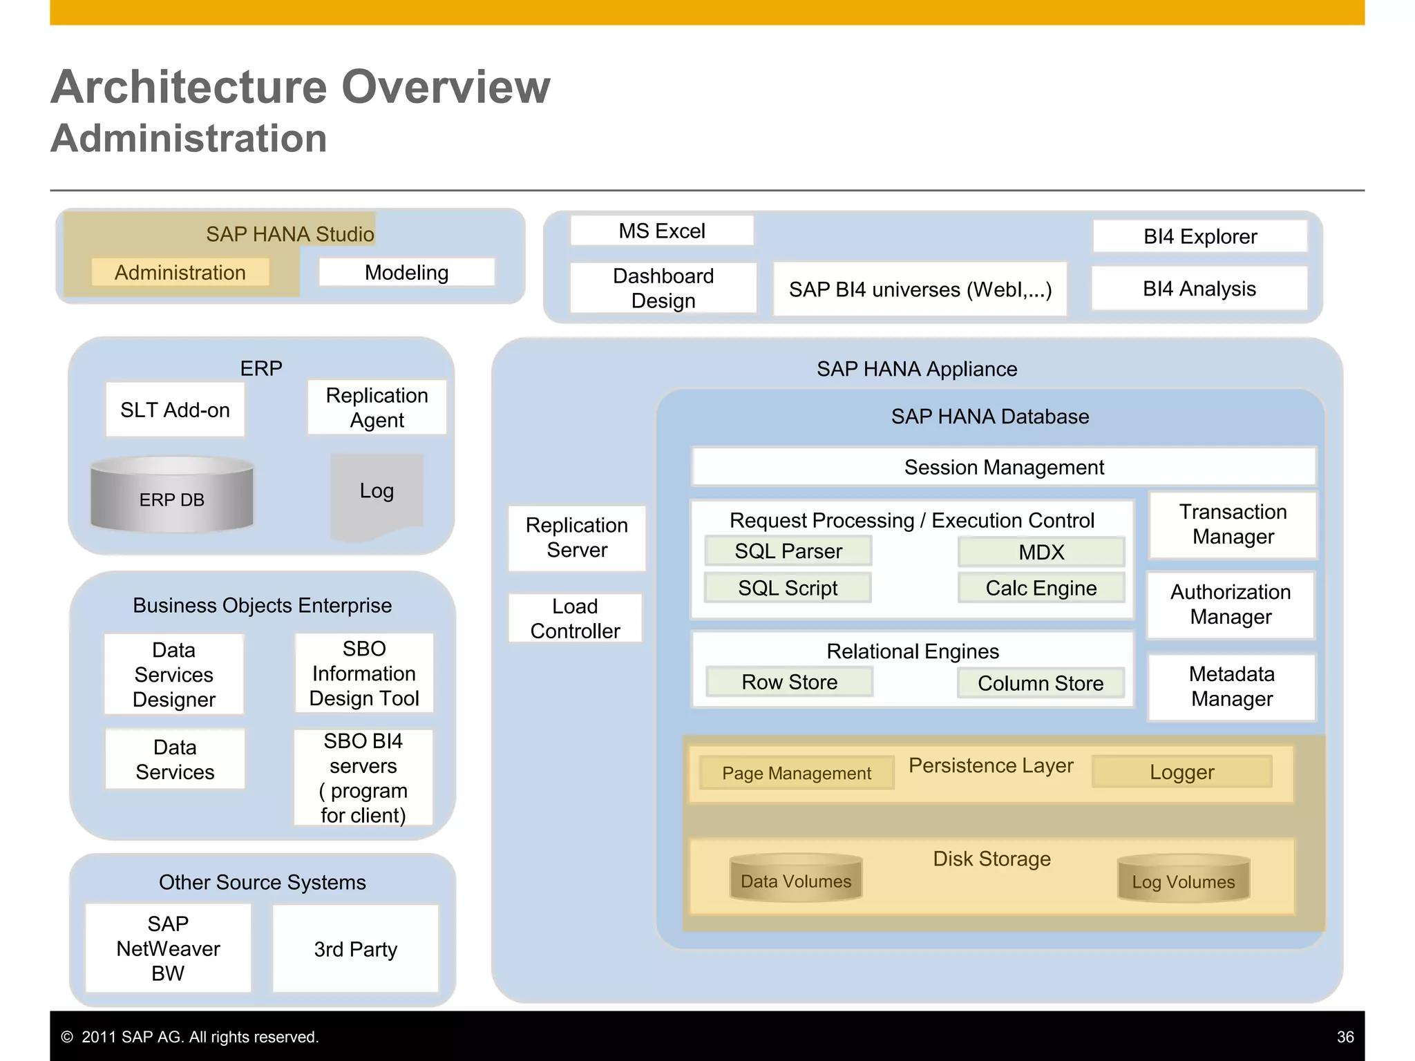The width and height of the screenshot is (1415, 1061).
Task: Click the ERP DB cylinder icon
Action: pos(172,496)
